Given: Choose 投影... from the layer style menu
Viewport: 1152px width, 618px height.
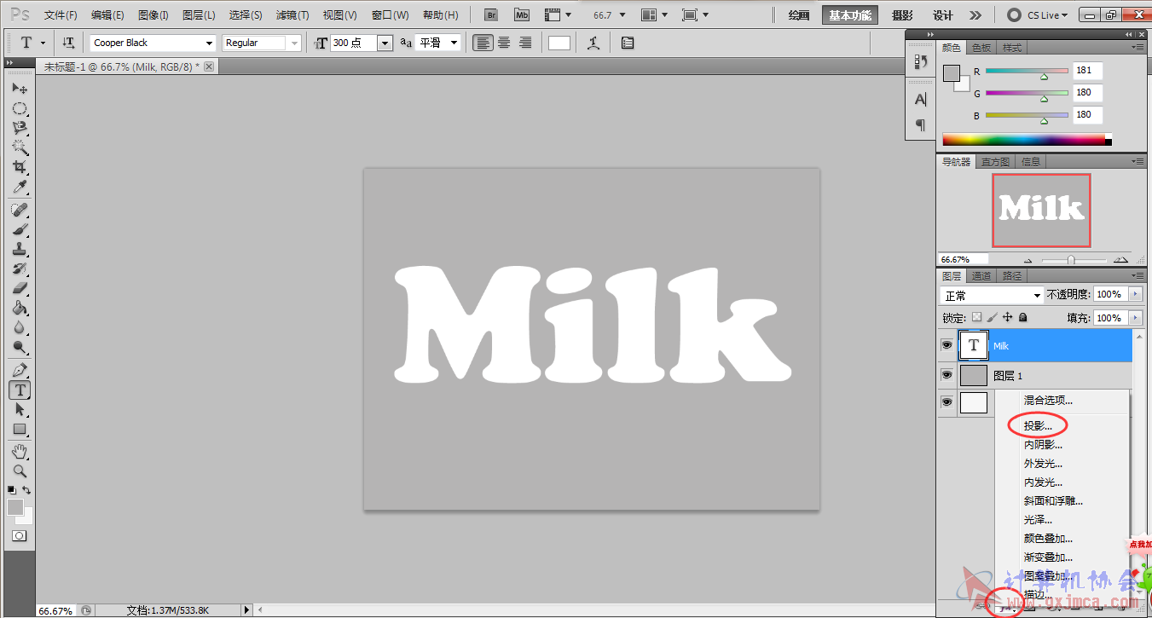Looking at the screenshot, I should 1038,425.
